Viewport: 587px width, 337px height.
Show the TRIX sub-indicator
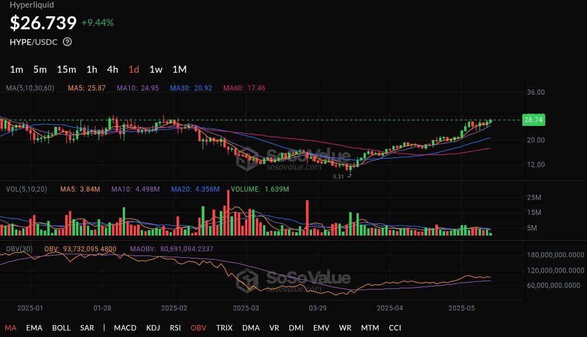click(x=224, y=328)
